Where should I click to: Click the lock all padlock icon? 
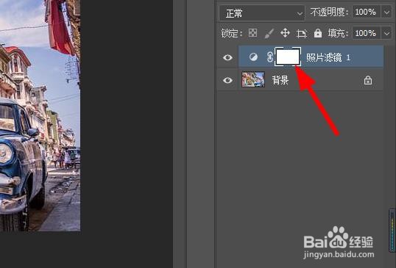click(318, 33)
